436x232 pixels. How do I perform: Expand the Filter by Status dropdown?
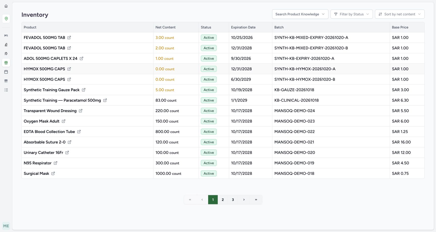pyautogui.click(x=351, y=14)
